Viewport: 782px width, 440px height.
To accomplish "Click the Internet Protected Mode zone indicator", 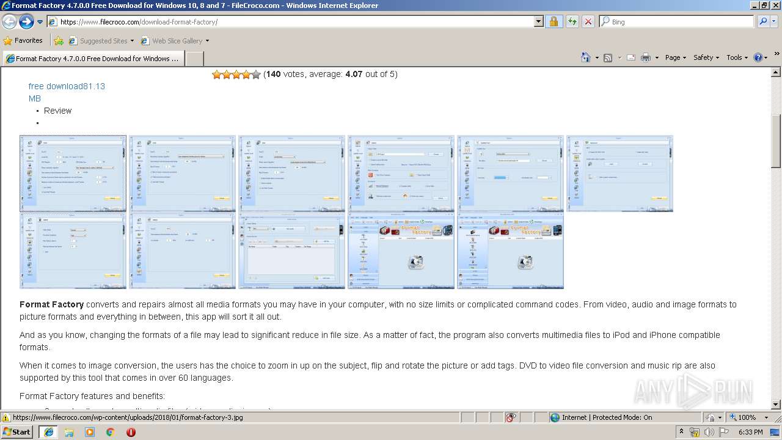I will (x=601, y=417).
